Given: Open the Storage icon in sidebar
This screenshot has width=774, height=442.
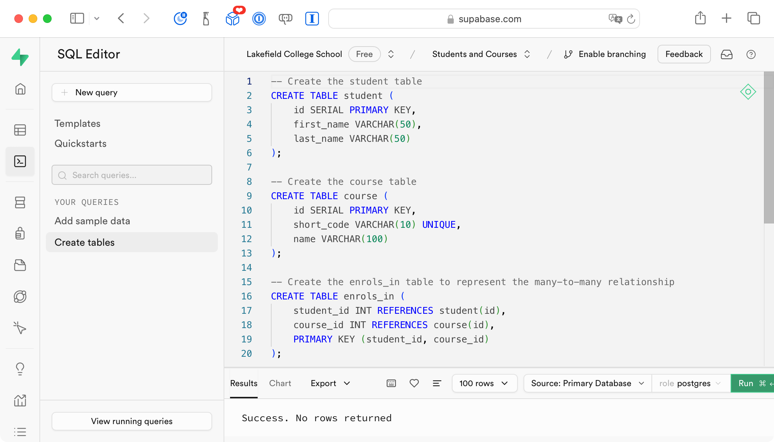Looking at the screenshot, I should (x=20, y=265).
